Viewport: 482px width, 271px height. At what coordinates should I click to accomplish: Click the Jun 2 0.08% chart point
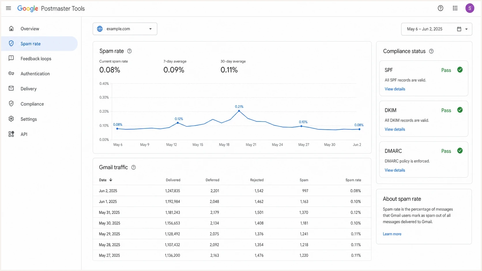pos(359,129)
